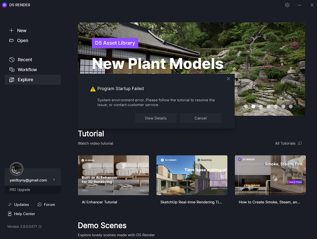Expand the account chevron next to email

54,180
